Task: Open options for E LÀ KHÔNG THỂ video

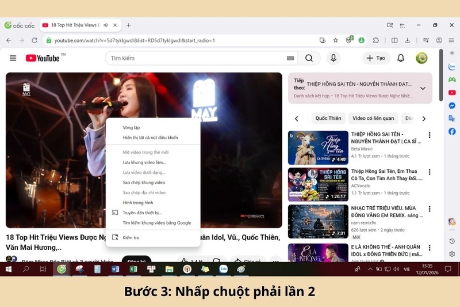Action: (430, 248)
